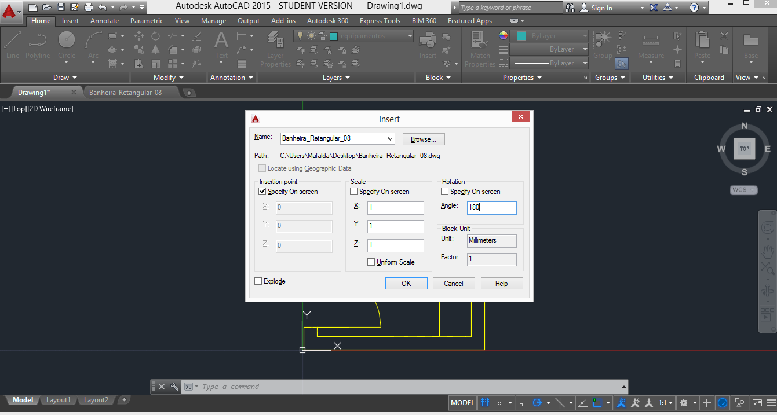Enable Uniform Scale checkbox
Screen dimensions: 777x415
(371, 262)
